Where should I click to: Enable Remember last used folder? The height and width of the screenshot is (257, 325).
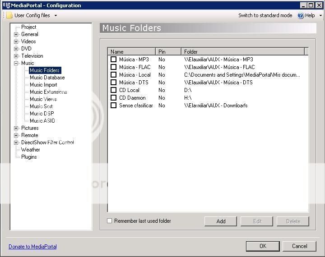click(109, 220)
